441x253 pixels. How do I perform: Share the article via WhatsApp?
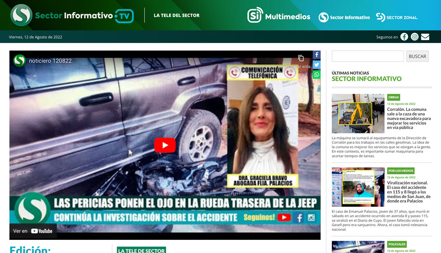(x=316, y=75)
